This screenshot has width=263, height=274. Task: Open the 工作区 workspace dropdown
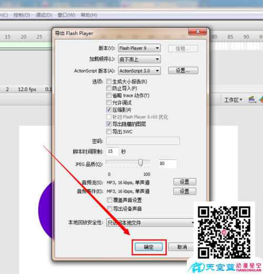pyautogui.click(x=233, y=100)
